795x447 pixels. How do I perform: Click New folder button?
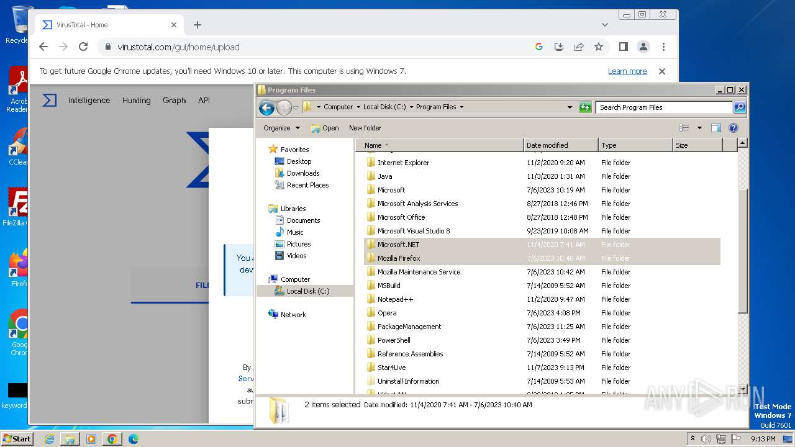365,128
